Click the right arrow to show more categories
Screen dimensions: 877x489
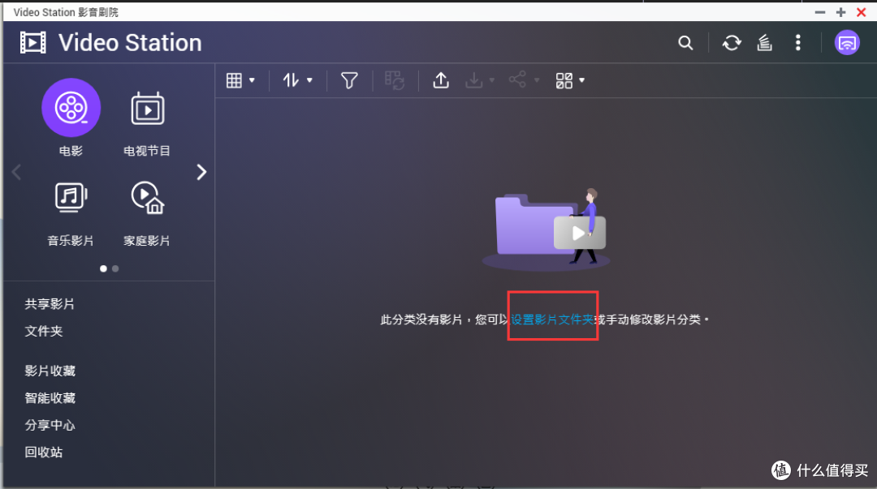201,172
